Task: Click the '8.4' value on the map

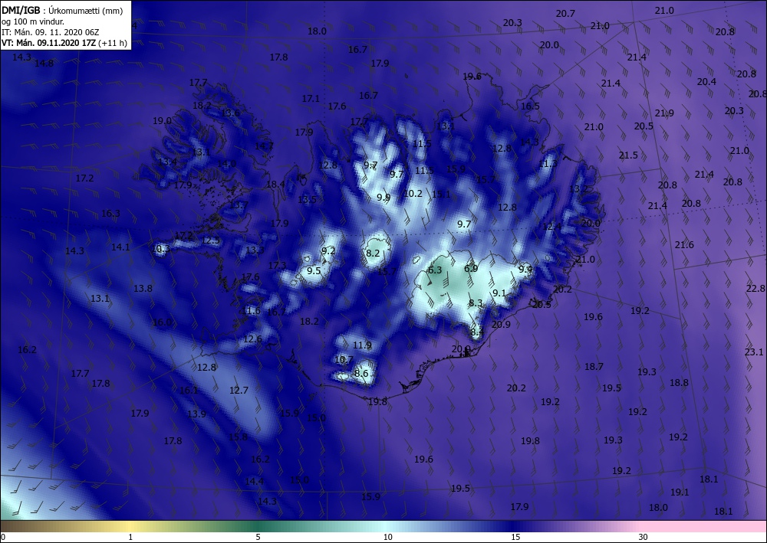Action: coord(477,332)
